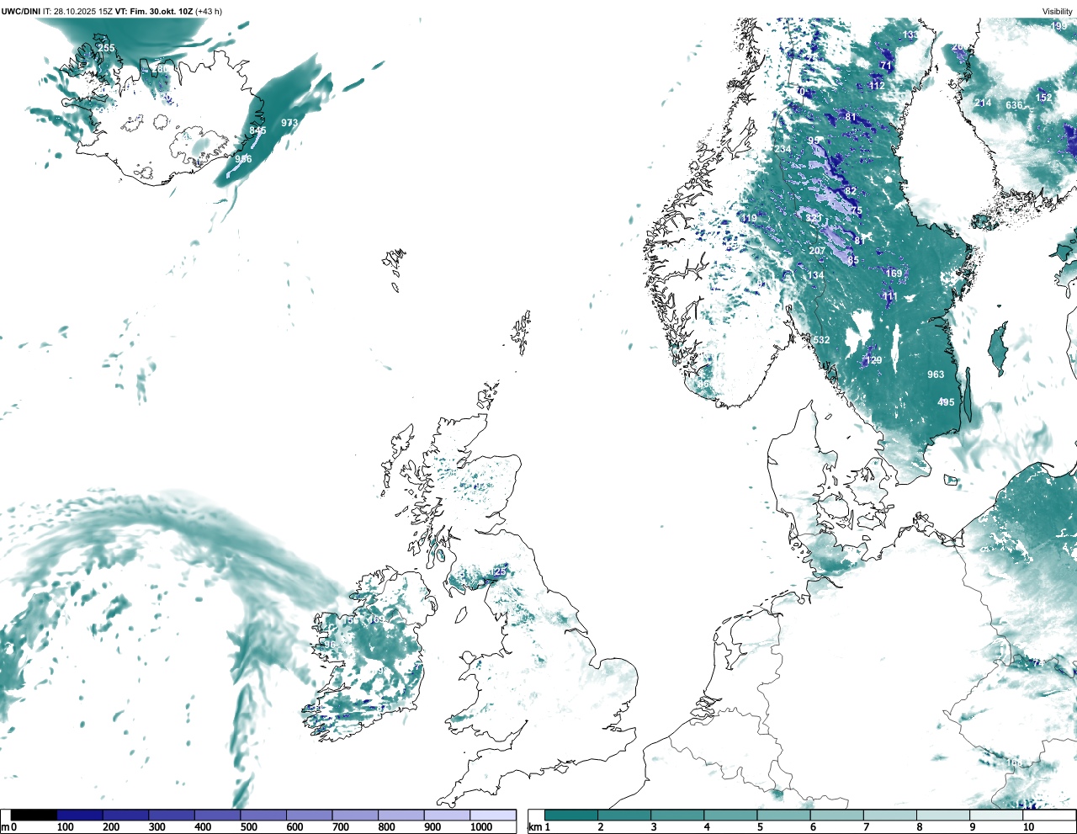Viewport: 1077px width, 834px height.
Task: Click the '1000' tick label on metre legend
Action: click(x=481, y=827)
